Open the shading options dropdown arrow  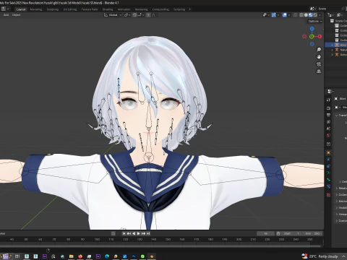point(320,15)
